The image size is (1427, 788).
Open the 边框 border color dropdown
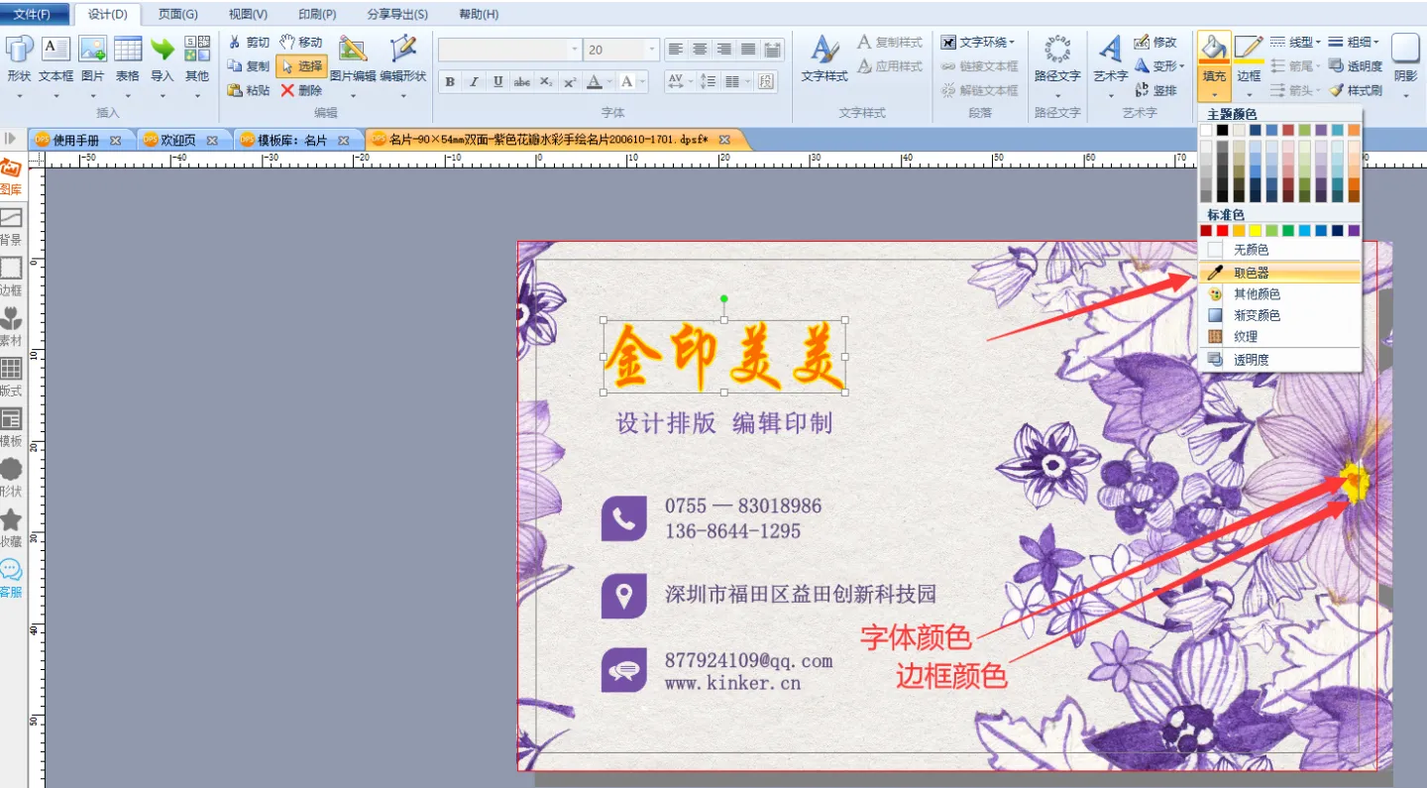pyautogui.click(x=1249, y=95)
